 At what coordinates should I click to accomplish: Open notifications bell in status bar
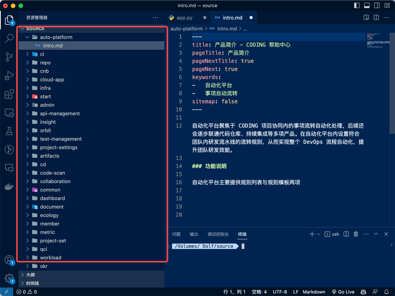point(387,292)
